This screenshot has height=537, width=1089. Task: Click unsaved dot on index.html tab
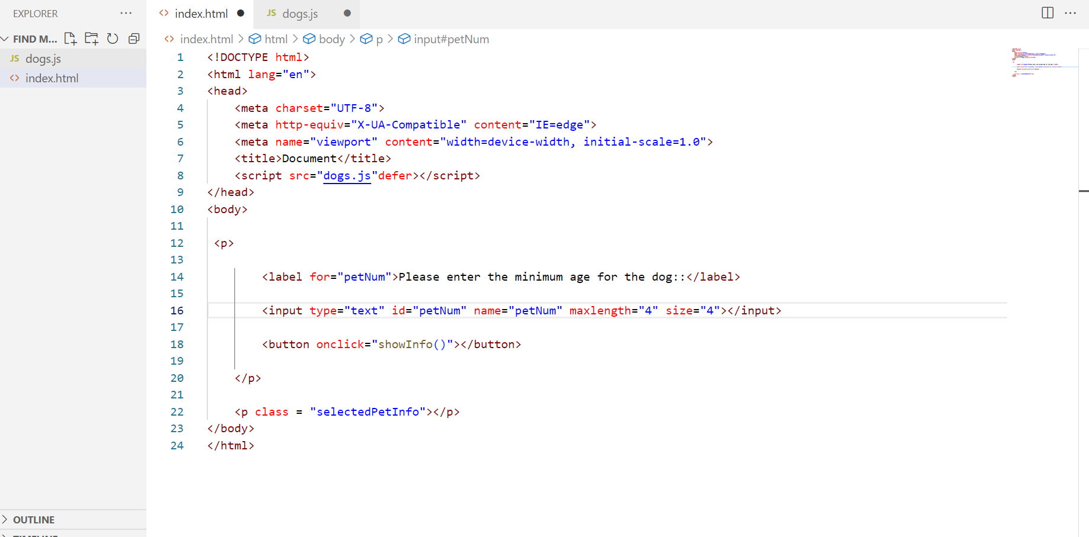(241, 13)
